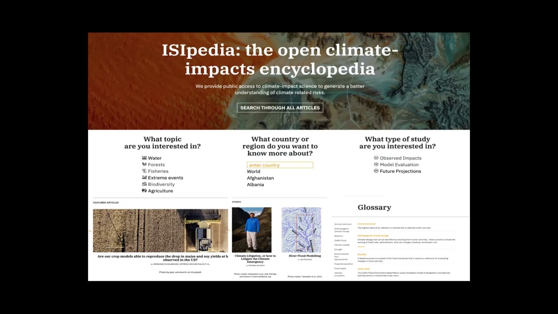Viewport: 558px width, 314px height.
Task: Click the Model Evaluation study icon
Action: 376,164
